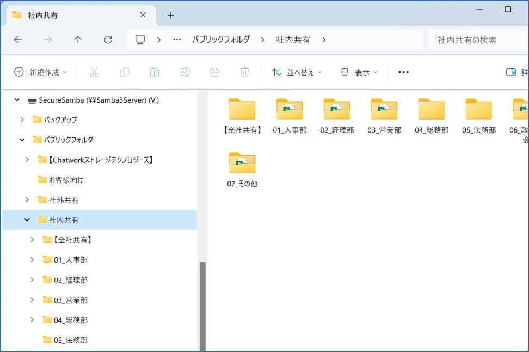Screen dimensions: 529x352
Task: Expand the 【全社共有】 tree node chevron
Action: click(x=32, y=240)
